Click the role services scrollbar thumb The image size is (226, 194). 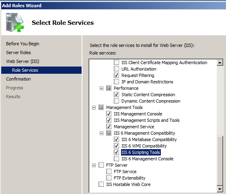tap(220, 161)
